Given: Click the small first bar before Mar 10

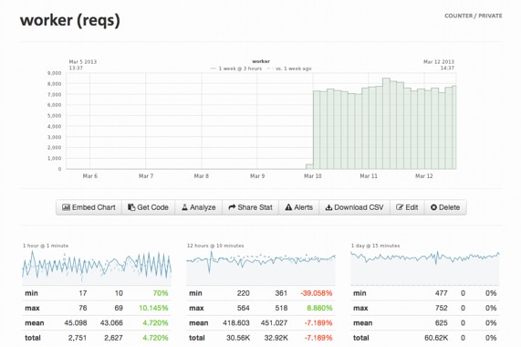Looking at the screenshot, I should 309,166.
